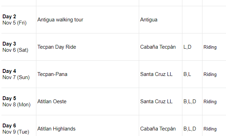The width and height of the screenshot is (226, 136).
Task: Click the Day 3 Nov 6 (Sat) cell
Action: [19, 47]
